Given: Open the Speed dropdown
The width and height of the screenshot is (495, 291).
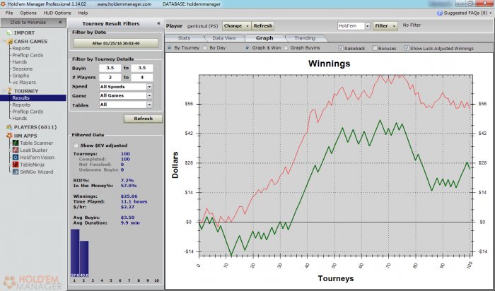Looking at the screenshot, I should click(150, 87).
